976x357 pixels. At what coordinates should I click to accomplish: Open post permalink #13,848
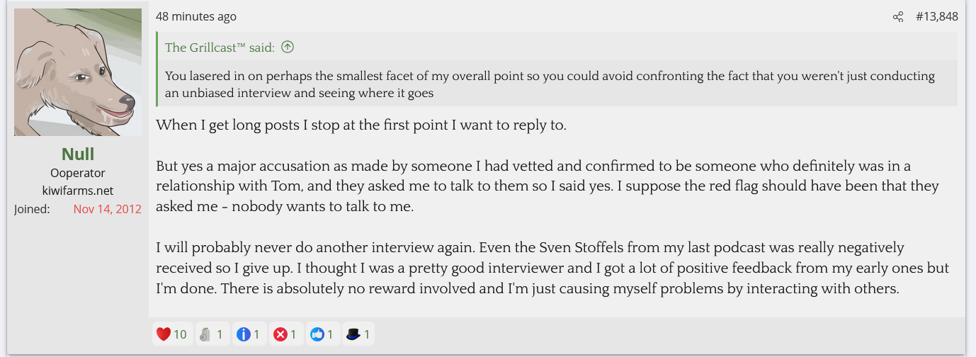point(936,16)
